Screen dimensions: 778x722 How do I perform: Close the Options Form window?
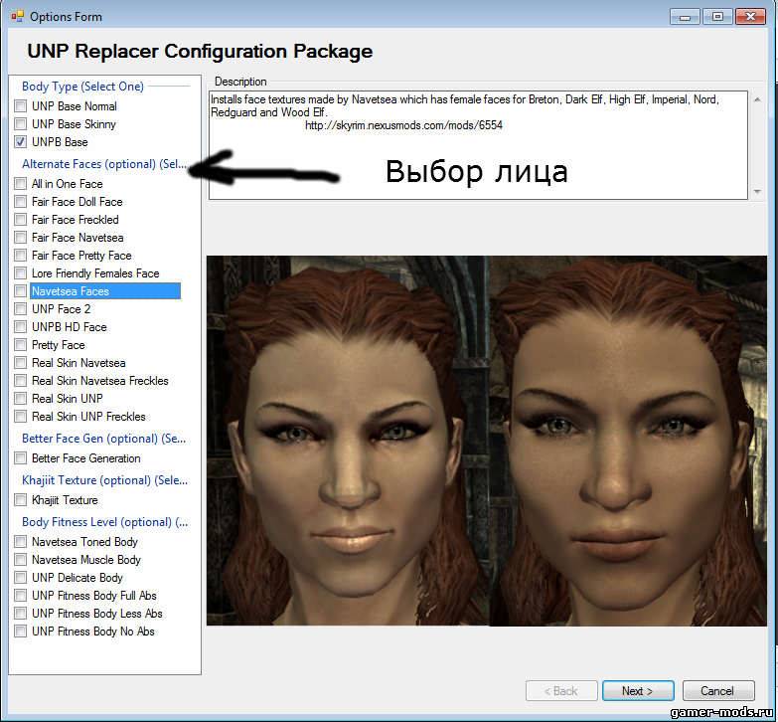pyautogui.click(x=750, y=17)
